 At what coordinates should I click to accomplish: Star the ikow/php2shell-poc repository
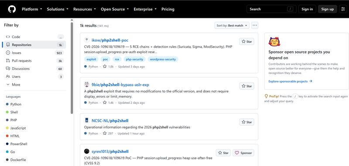246,41
